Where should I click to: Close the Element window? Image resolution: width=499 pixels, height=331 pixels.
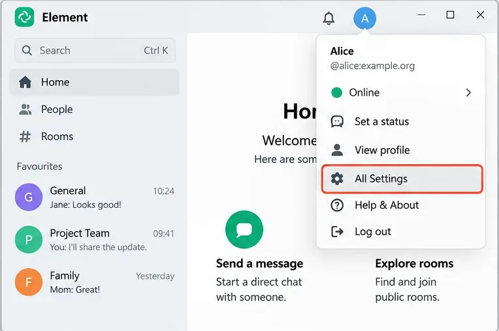[x=480, y=14]
